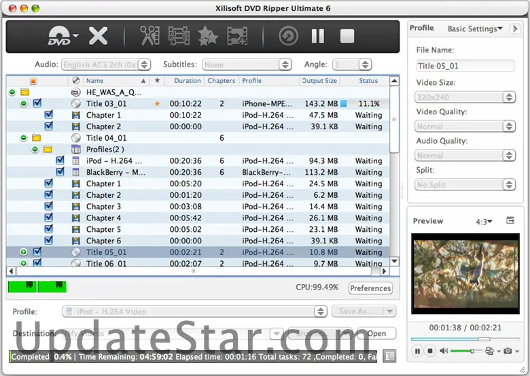Click the orange star on Title 03_01
Image resolution: width=530 pixels, height=376 pixels.
[x=157, y=104]
